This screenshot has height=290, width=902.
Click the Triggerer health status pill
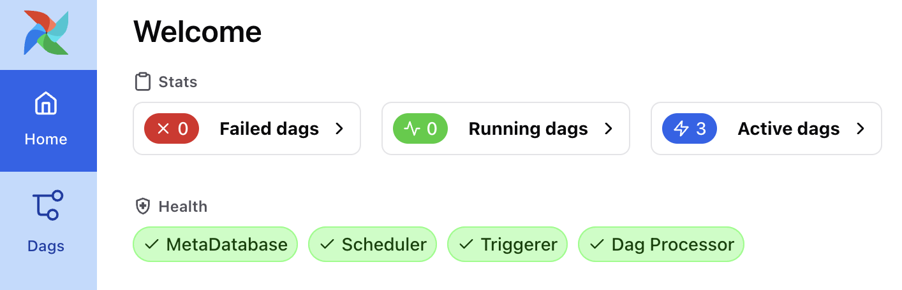[507, 244]
